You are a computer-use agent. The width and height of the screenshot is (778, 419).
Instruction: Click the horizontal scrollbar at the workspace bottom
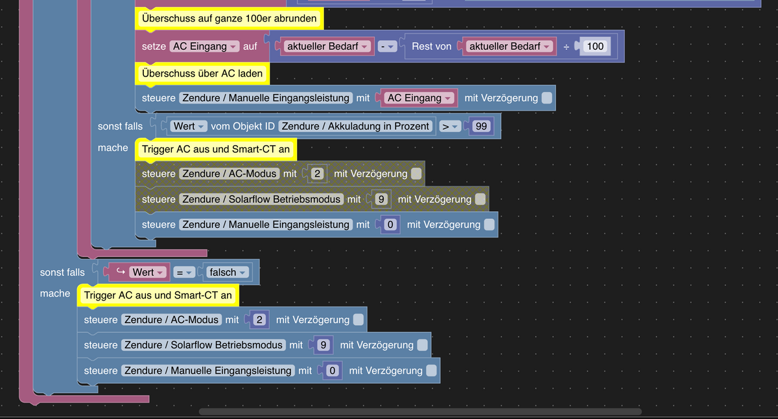tap(420, 411)
